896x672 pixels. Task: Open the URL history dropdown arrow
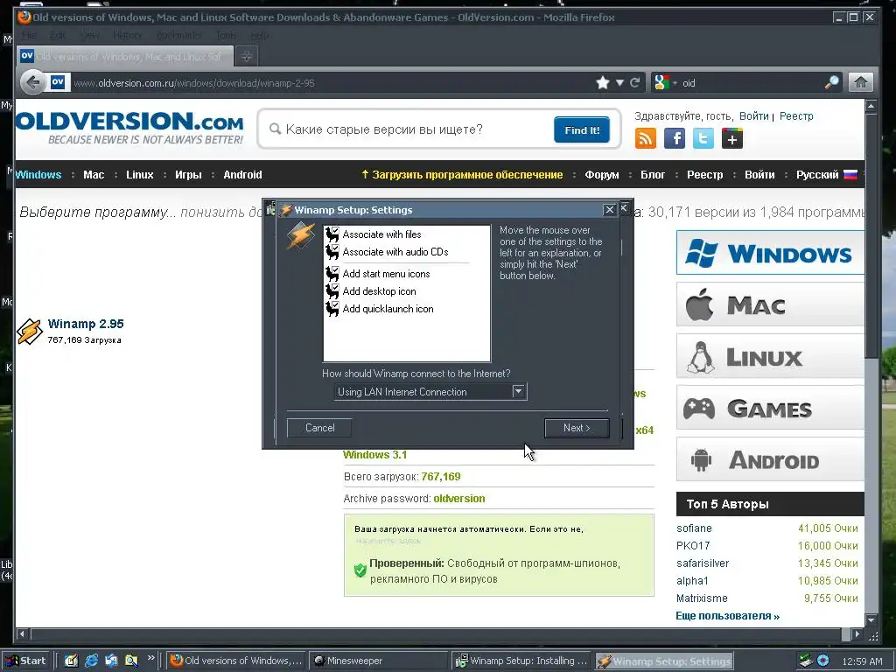pos(619,83)
